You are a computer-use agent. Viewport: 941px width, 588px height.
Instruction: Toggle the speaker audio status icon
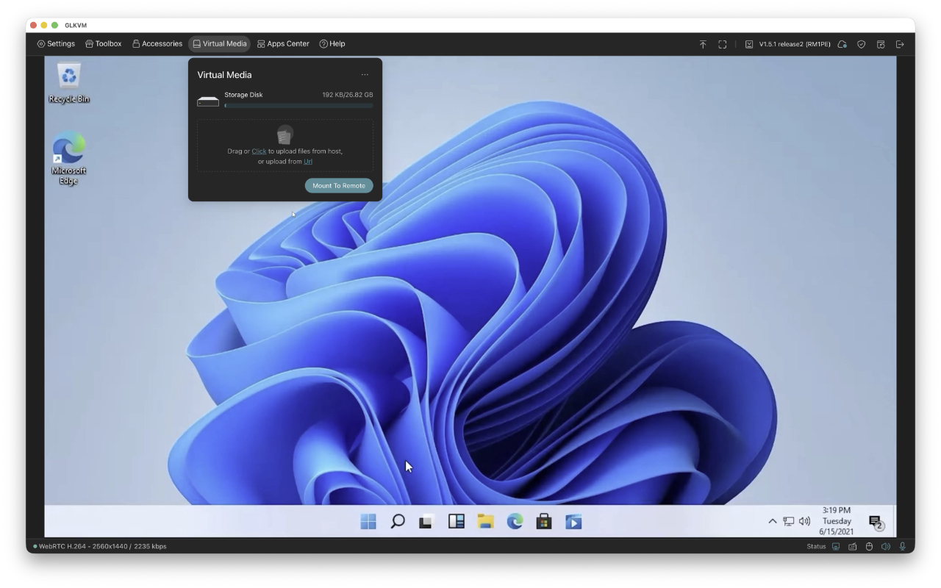(x=885, y=546)
